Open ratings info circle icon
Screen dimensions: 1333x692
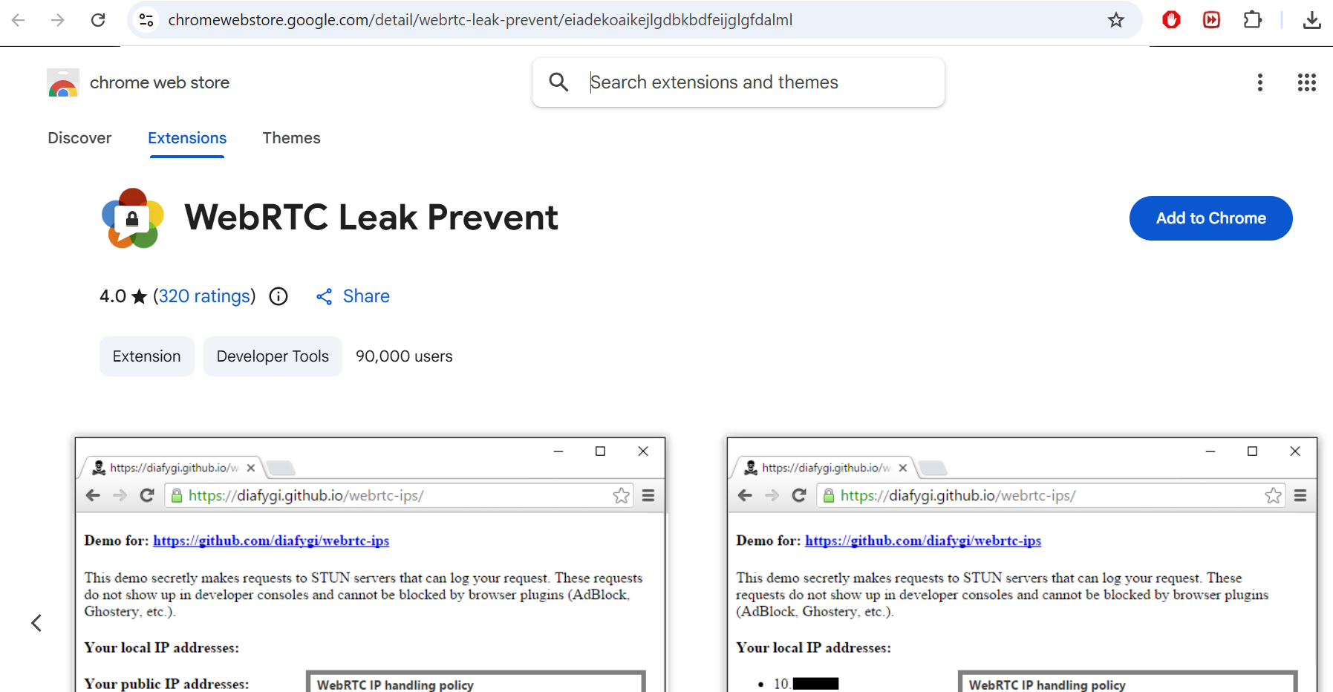coord(278,296)
